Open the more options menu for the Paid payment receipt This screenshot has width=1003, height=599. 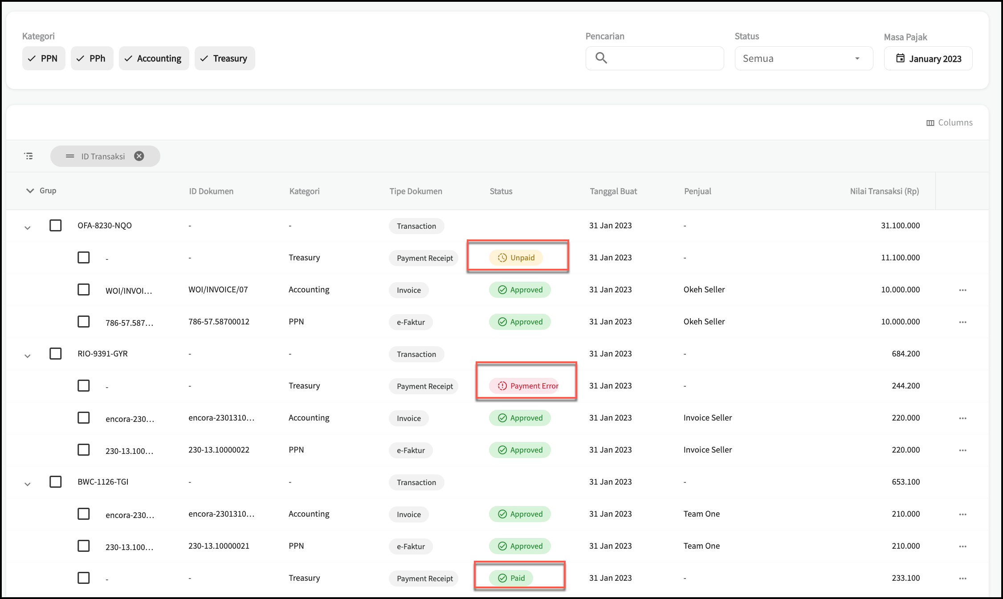962,579
